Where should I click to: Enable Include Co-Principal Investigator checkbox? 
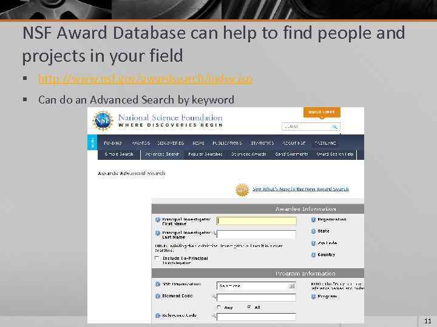click(157, 259)
